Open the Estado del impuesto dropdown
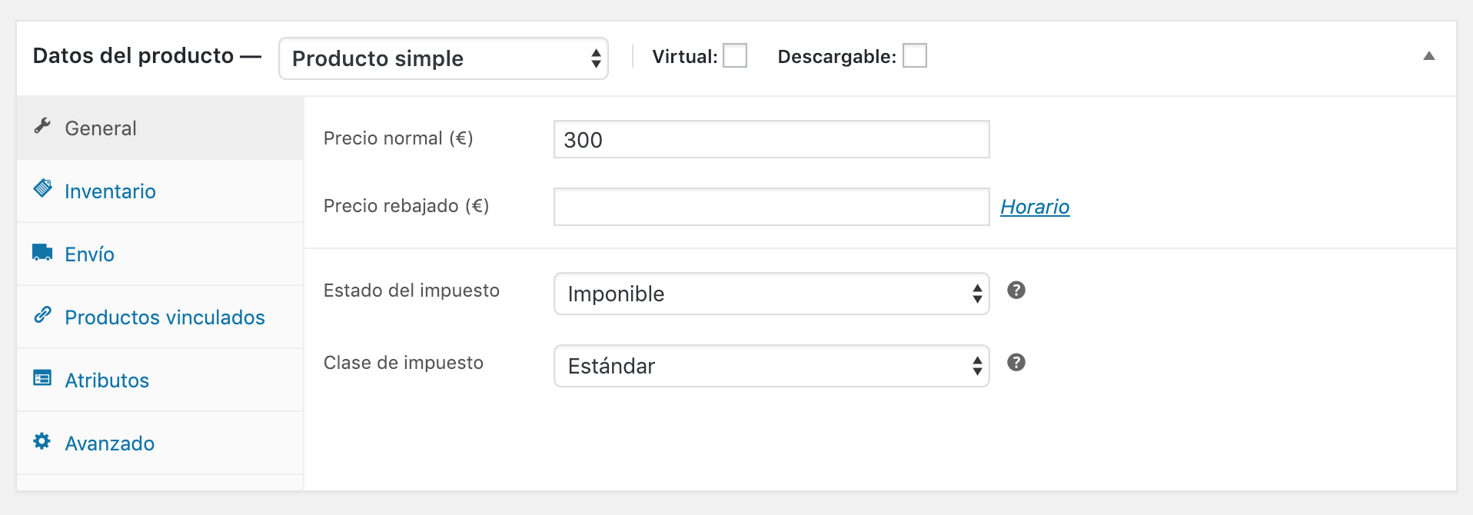The width and height of the screenshot is (1473, 515). coord(771,294)
